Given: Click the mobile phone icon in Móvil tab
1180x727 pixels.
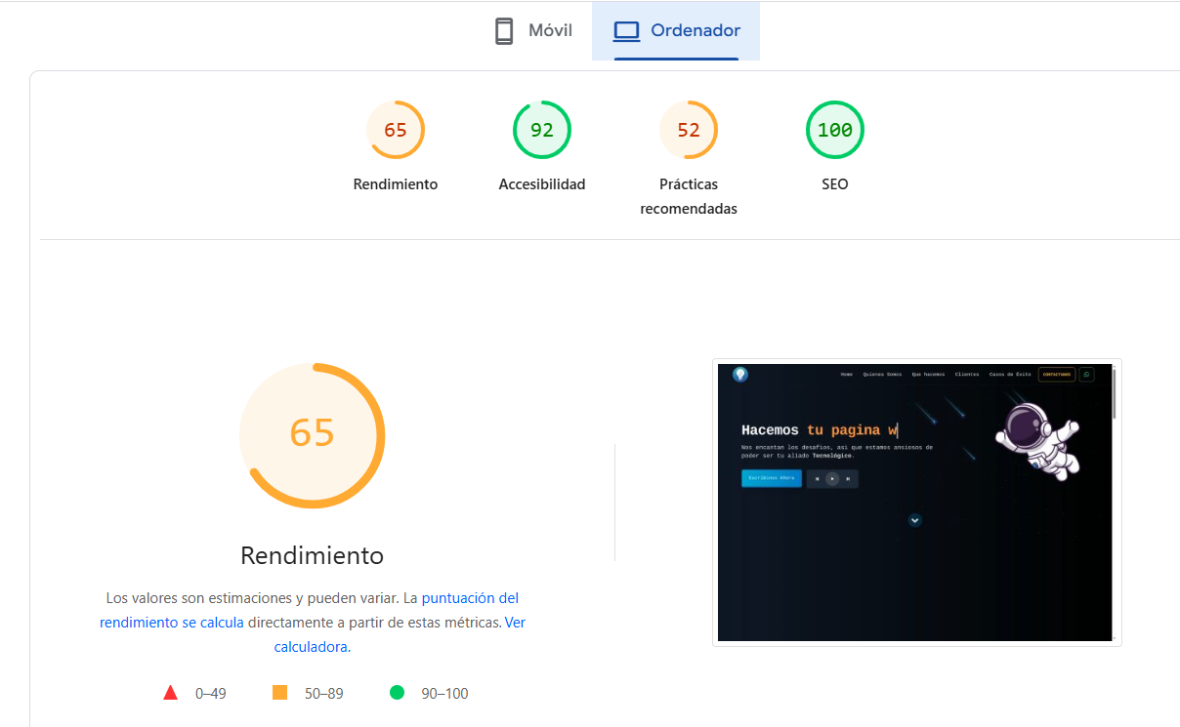Looking at the screenshot, I should point(504,31).
